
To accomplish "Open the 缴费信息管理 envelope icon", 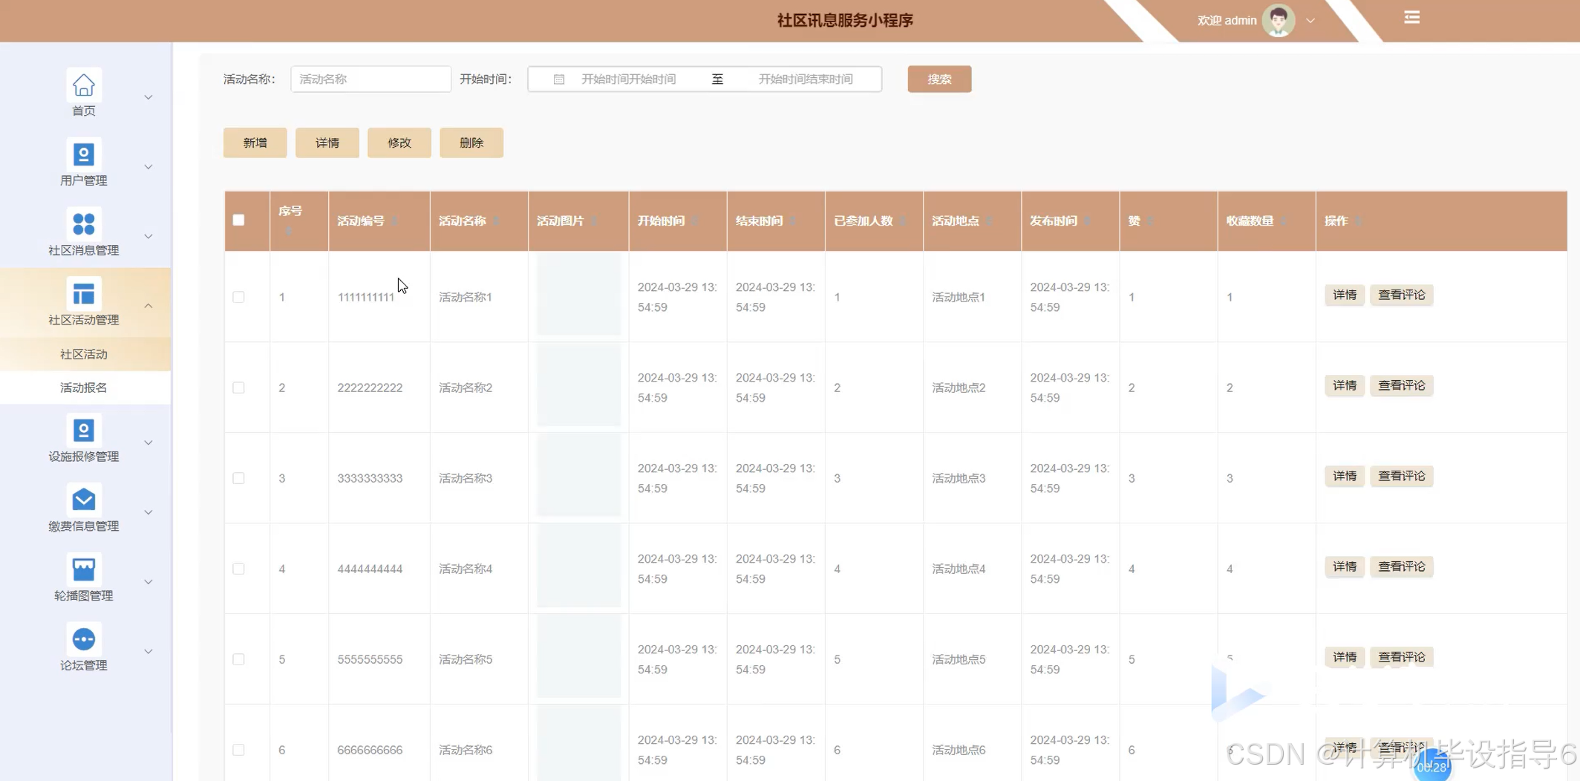I will pyautogui.click(x=83, y=500).
